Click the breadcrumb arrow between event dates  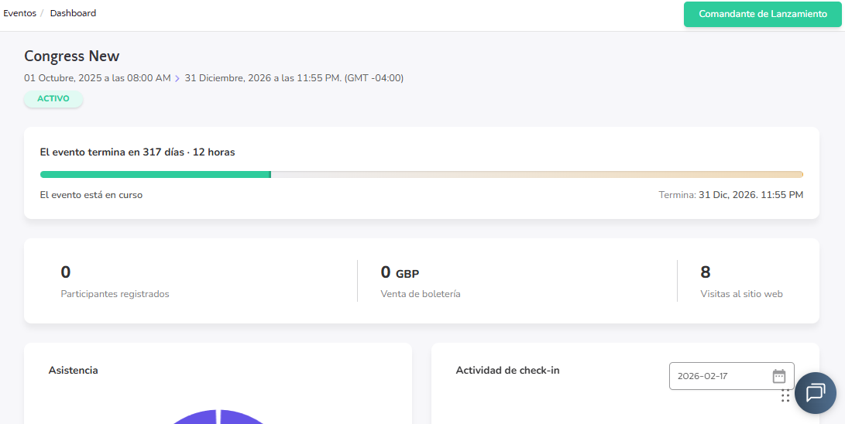(x=177, y=78)
